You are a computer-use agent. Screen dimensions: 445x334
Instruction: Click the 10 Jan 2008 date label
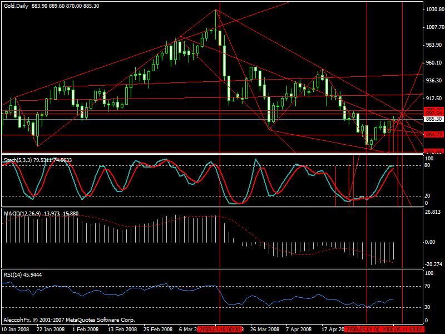16,329
